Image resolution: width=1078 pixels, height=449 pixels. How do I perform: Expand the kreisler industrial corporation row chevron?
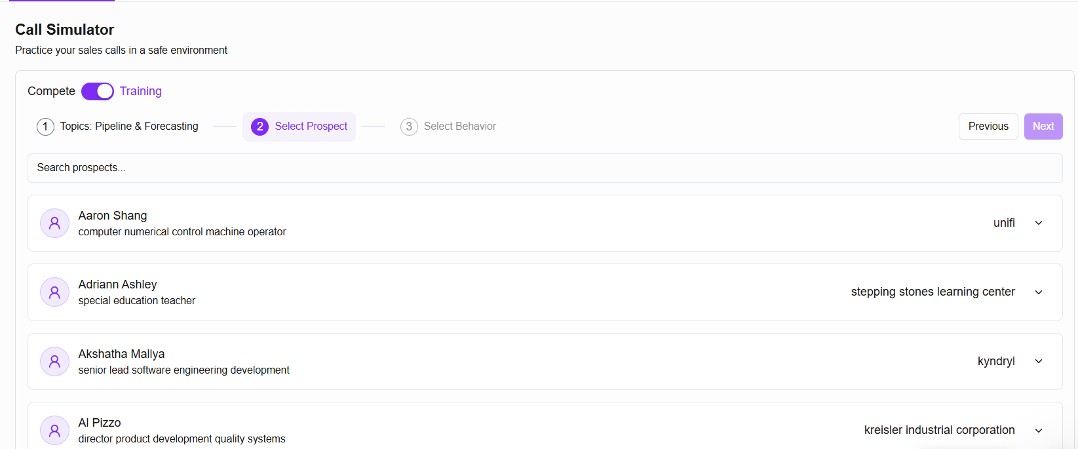[1039, 431]
